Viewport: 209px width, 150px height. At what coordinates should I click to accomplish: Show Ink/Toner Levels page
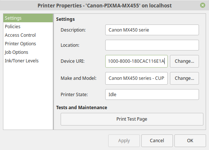(x=28, y=61)
